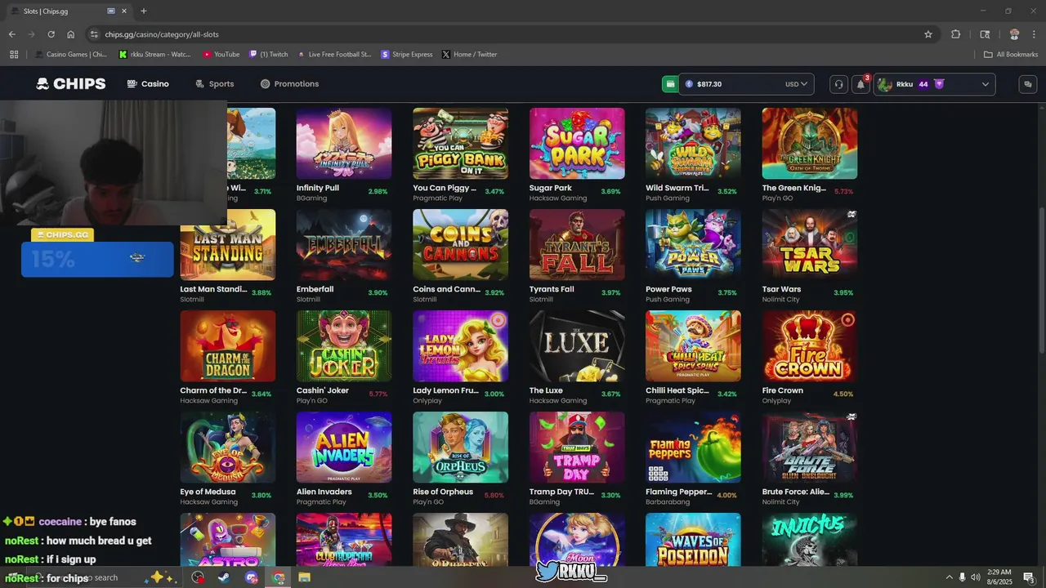View site information icon in address bar
This screenshot has height=588, width=1046.
tap(94, 34)
